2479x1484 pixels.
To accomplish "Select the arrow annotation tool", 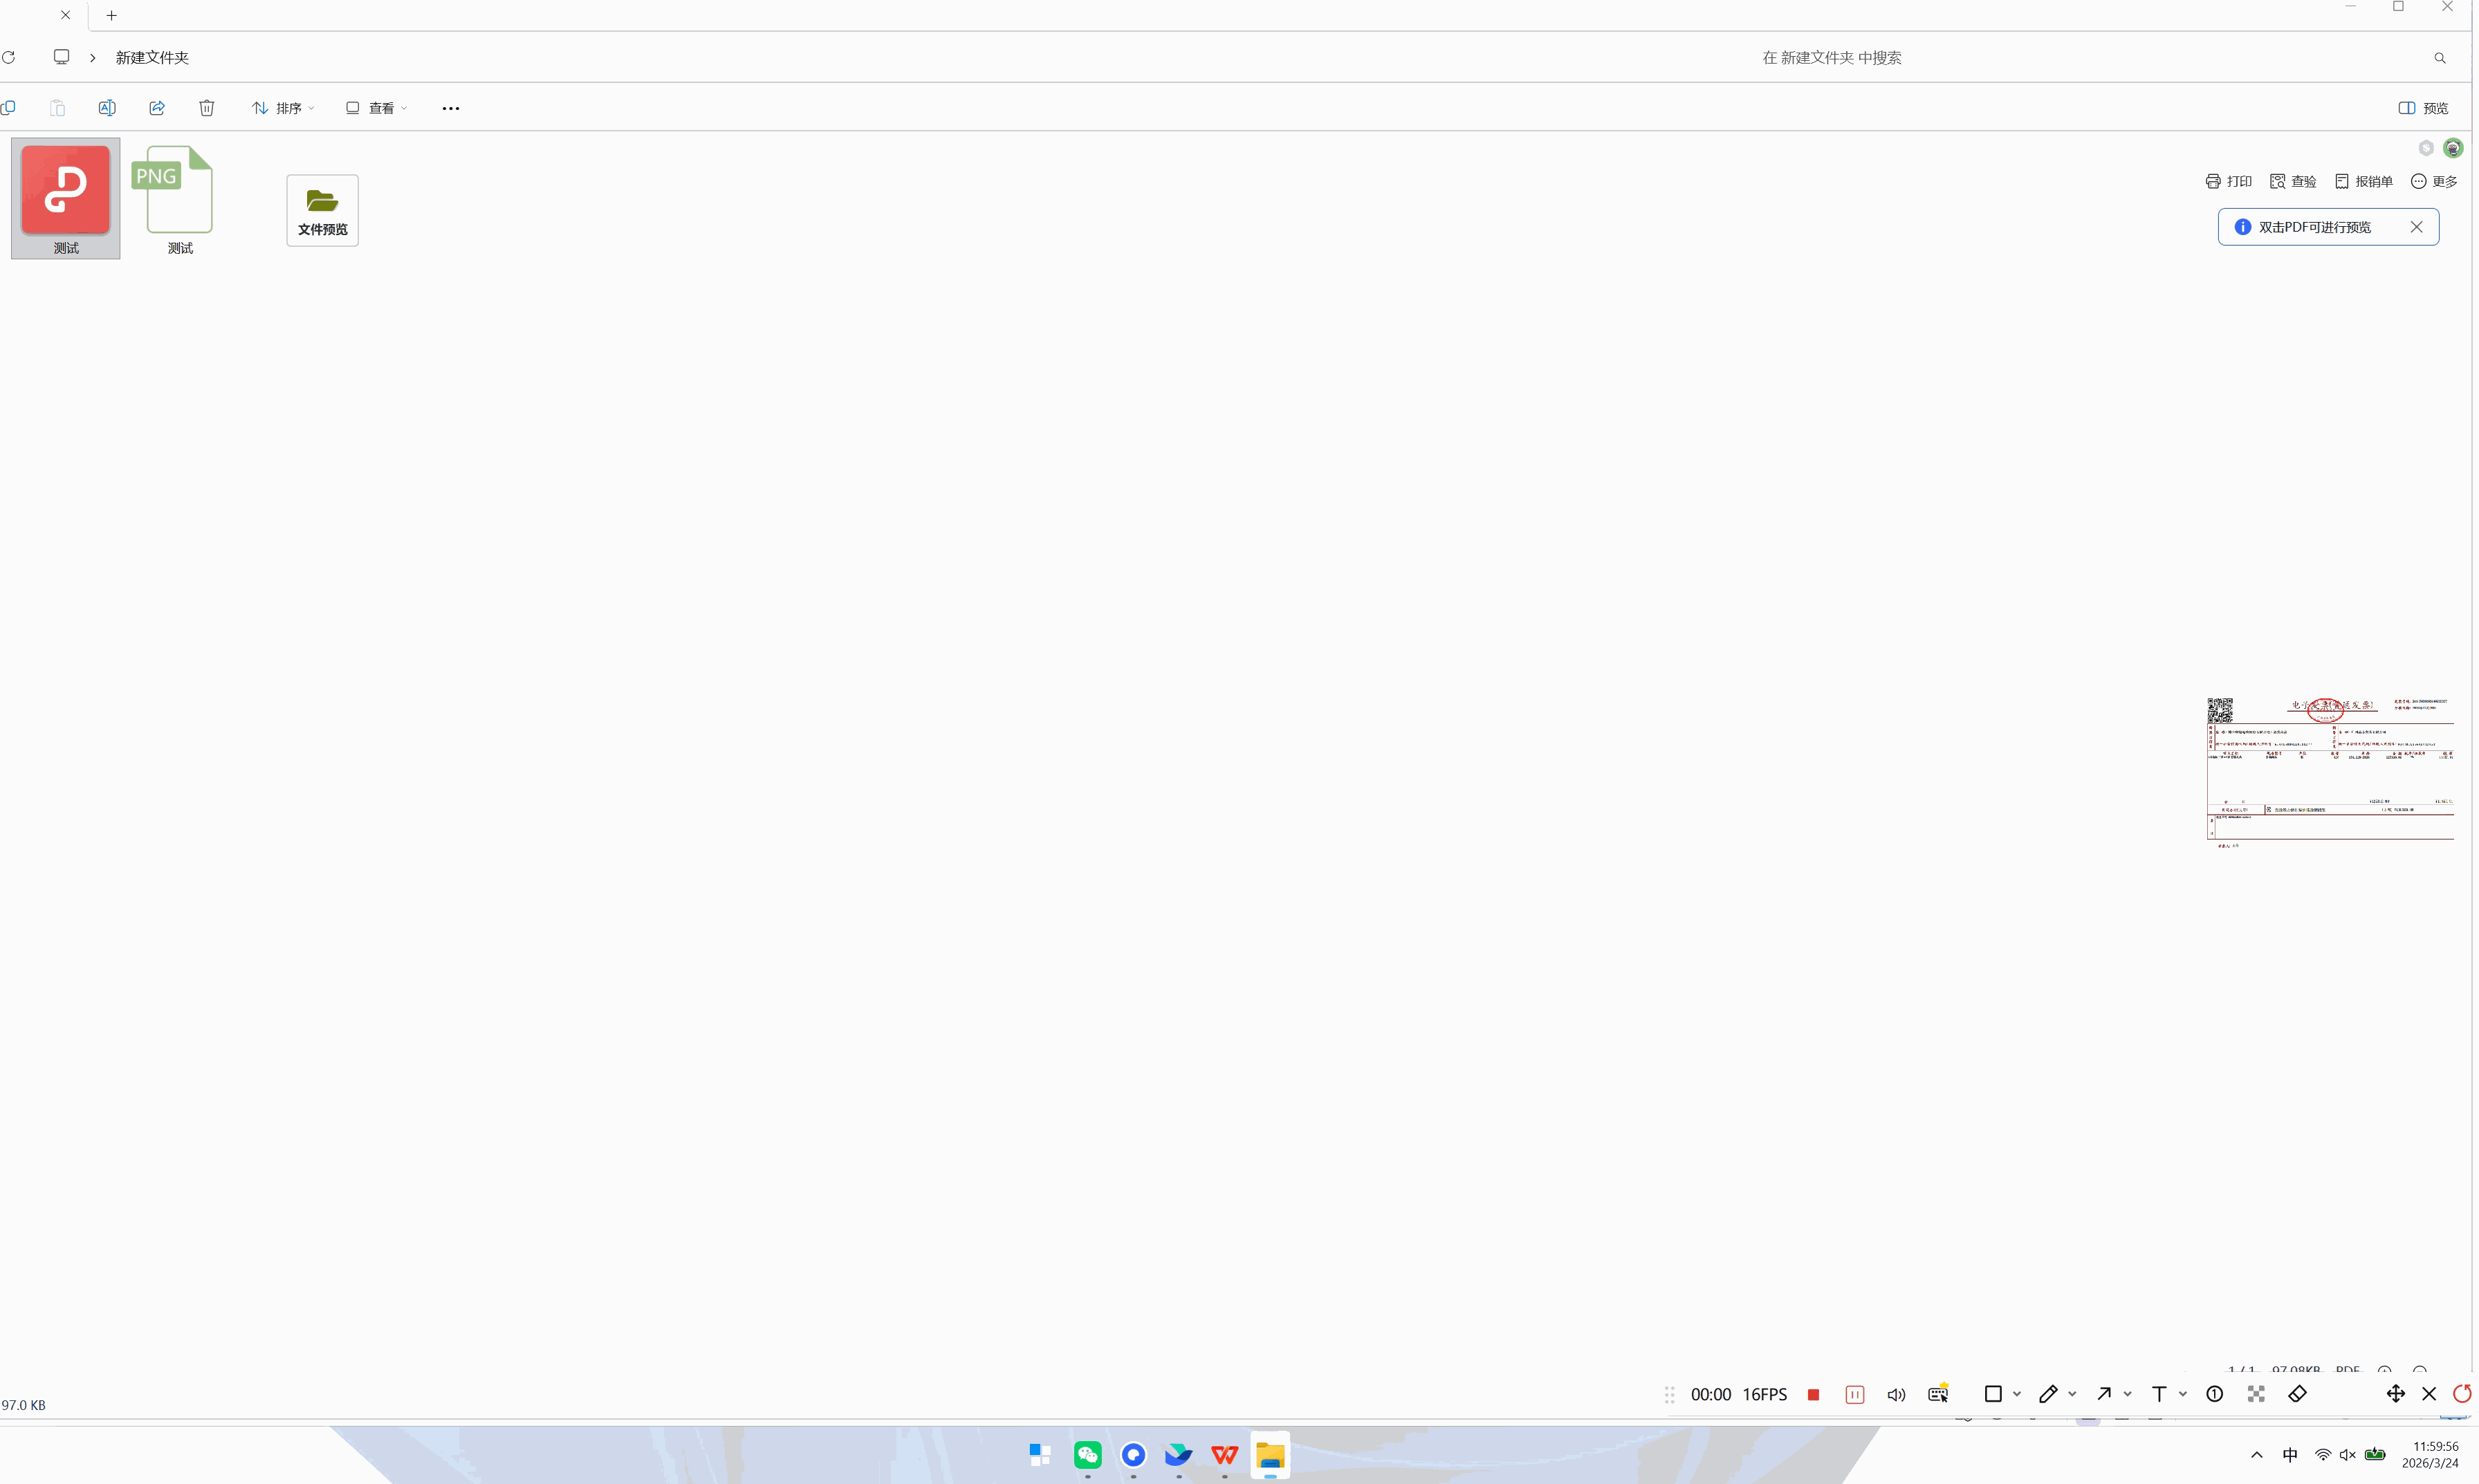I will click(x=2103, y=1394).
